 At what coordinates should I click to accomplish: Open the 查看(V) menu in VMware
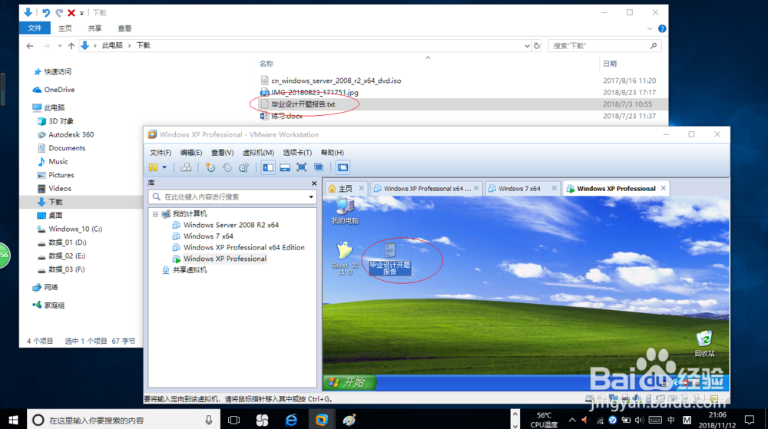tap(223, 153)
